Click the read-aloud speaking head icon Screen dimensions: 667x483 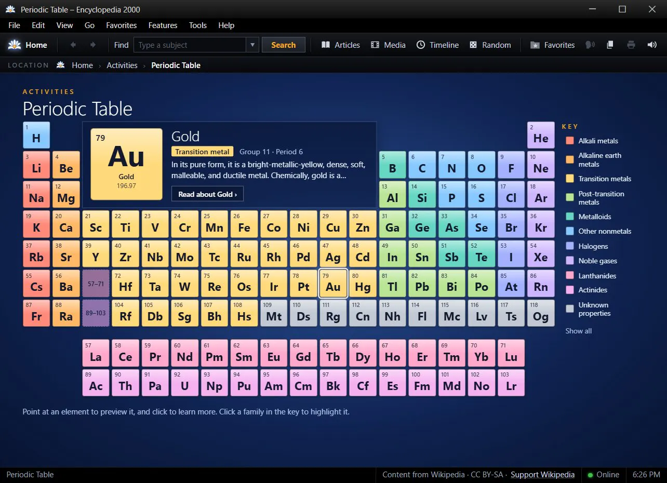[x=590, y=45]
